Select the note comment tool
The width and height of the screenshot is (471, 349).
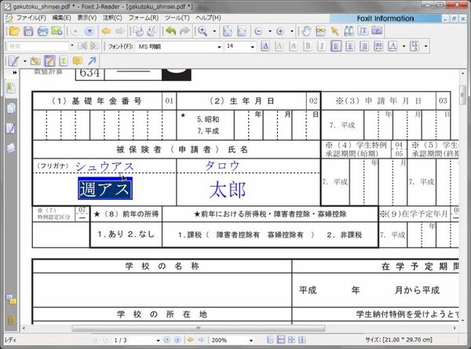78,61
